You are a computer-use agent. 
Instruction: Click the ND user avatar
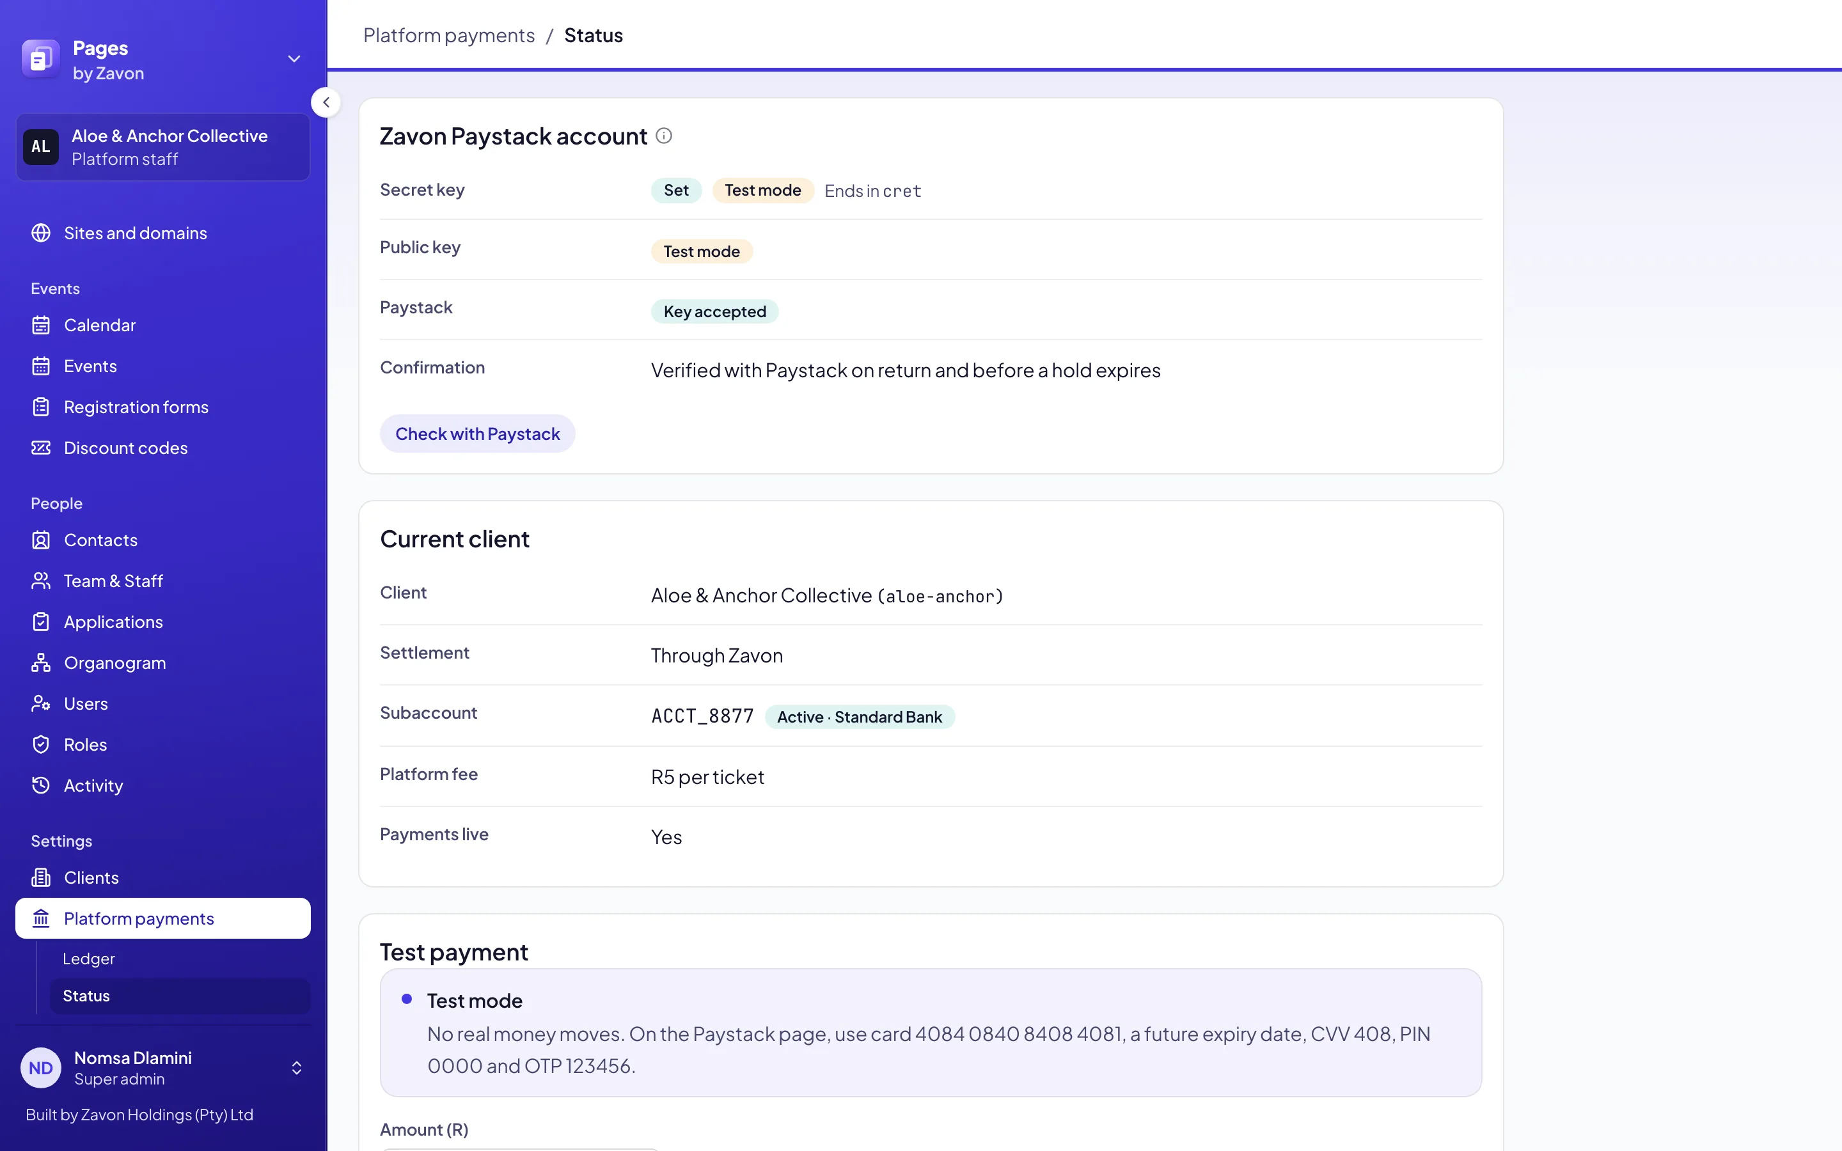[41, 1068]
